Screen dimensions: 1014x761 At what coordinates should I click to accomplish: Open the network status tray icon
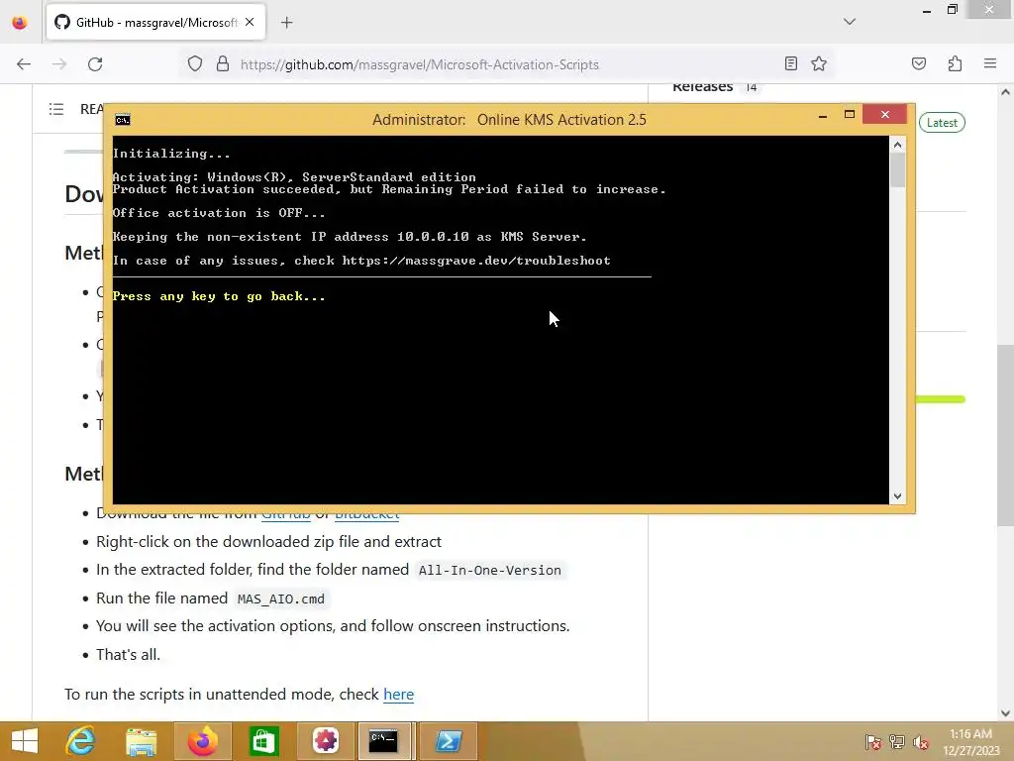click(897, 741)
